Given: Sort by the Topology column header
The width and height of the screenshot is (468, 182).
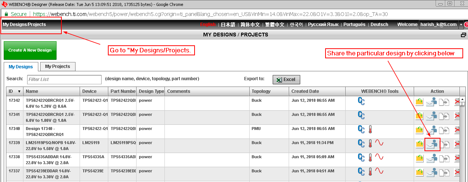Looking at the screenshot, I should 269,91.
